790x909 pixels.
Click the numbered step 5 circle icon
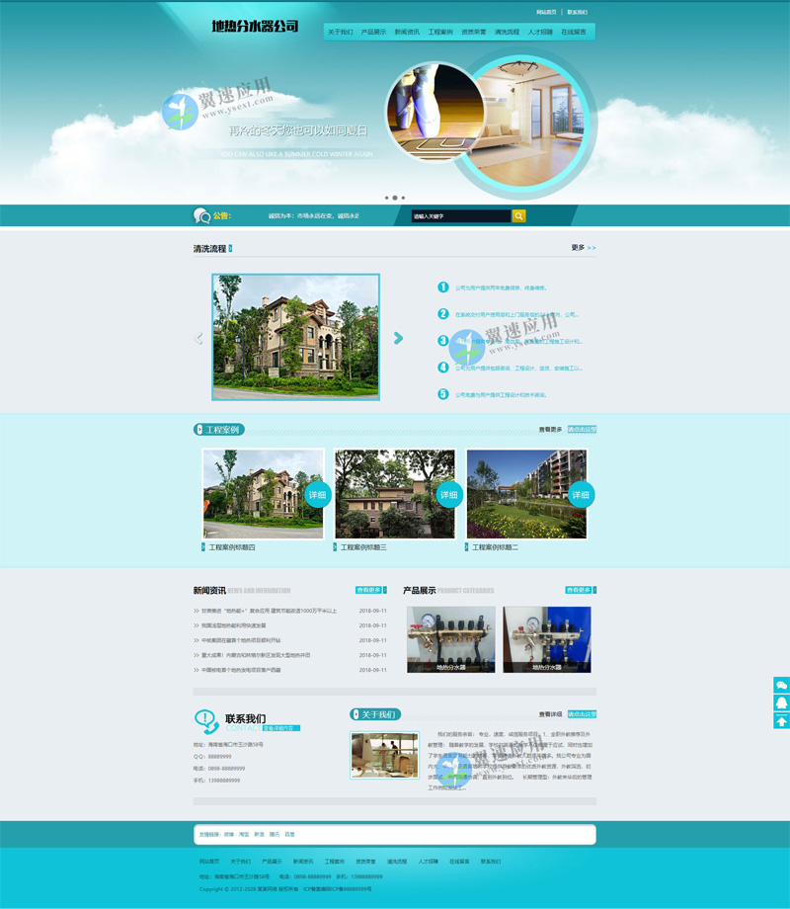tap(443, 394)
